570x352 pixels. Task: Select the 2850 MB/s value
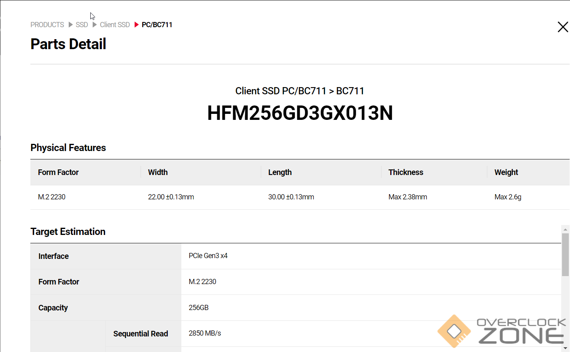click(205, 333)
